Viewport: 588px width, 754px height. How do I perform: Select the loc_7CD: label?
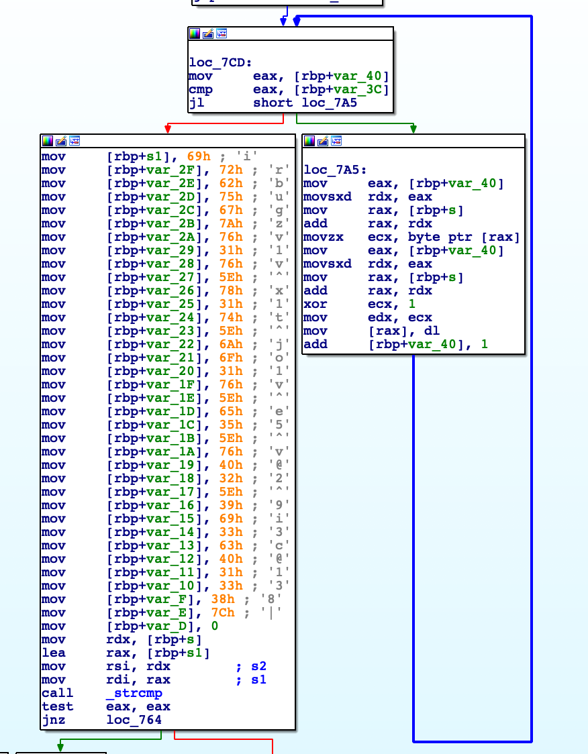point(220,62)
